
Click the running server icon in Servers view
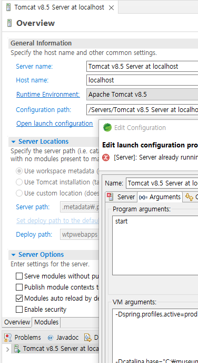tap(17, 349)
